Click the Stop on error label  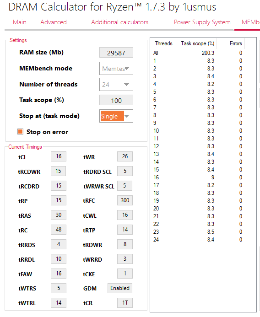[47, 132]
